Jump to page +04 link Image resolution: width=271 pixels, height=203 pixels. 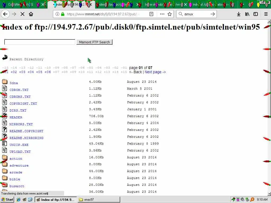[31, 72]
